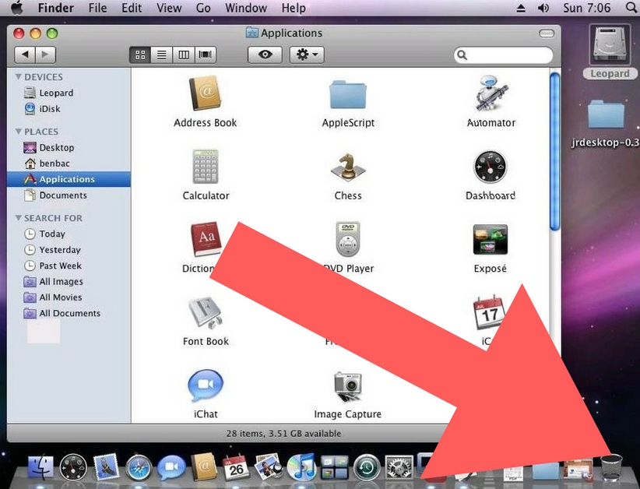Select the Calculator app icon
This screenshot has width=640, height=489.
click(x=206, y=167)
